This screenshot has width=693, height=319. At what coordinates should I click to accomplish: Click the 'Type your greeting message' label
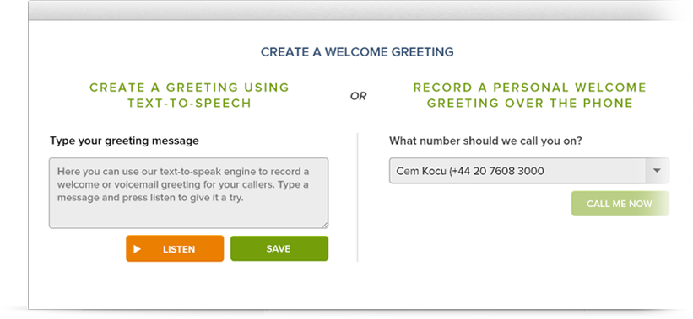click(124, 141)
